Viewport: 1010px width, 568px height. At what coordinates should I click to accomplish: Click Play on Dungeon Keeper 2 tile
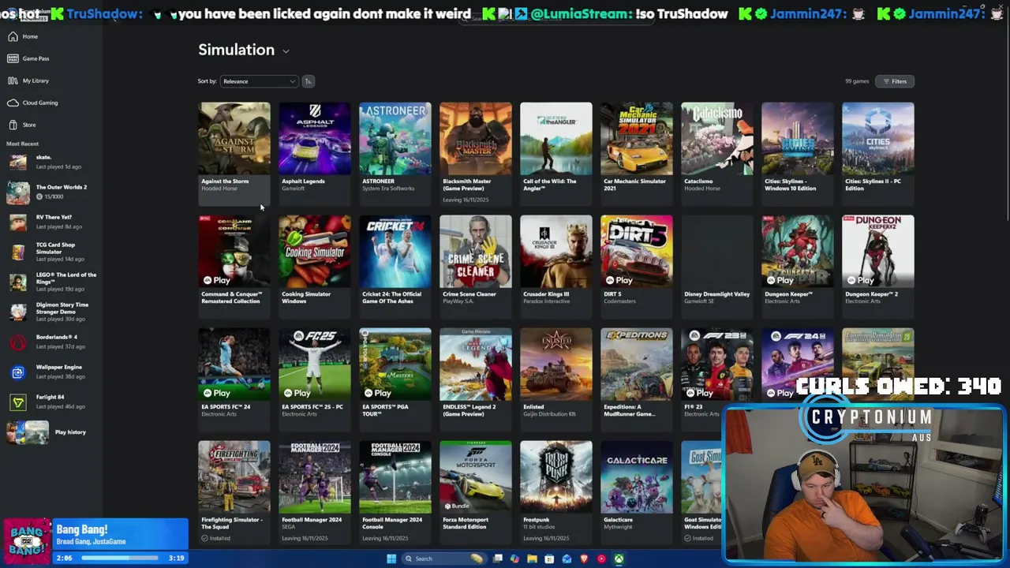(860, 280)
